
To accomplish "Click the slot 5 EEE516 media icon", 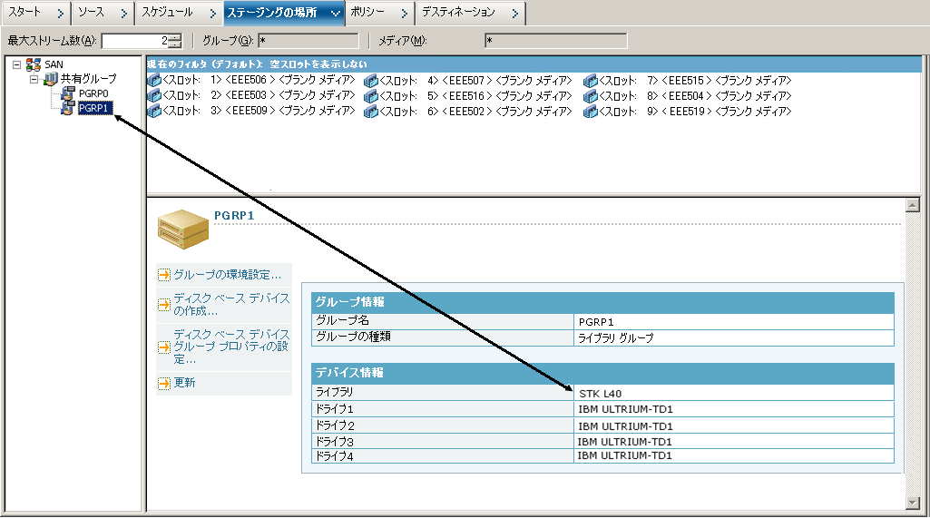I will [370, 96].
